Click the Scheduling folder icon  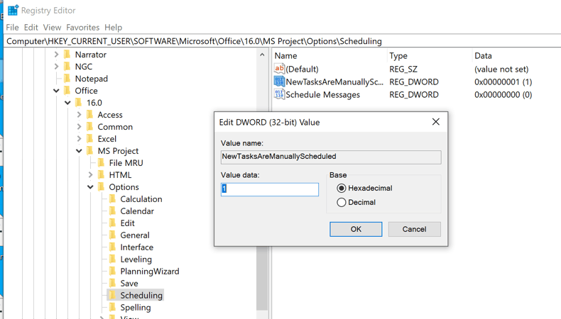[x=113, y=295]
